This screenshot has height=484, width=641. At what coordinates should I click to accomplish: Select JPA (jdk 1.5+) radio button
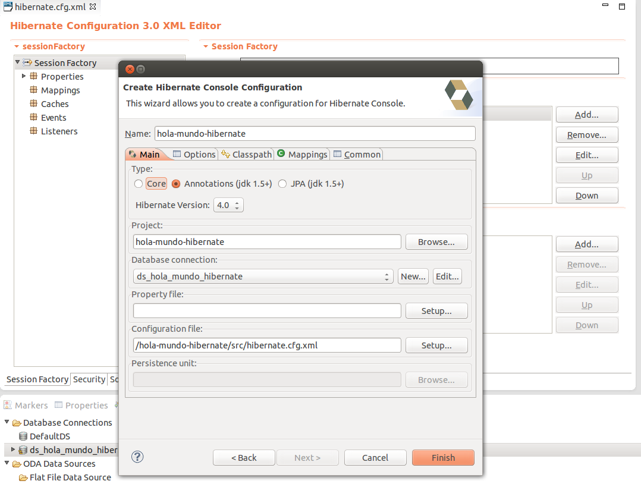pos(282,184)
